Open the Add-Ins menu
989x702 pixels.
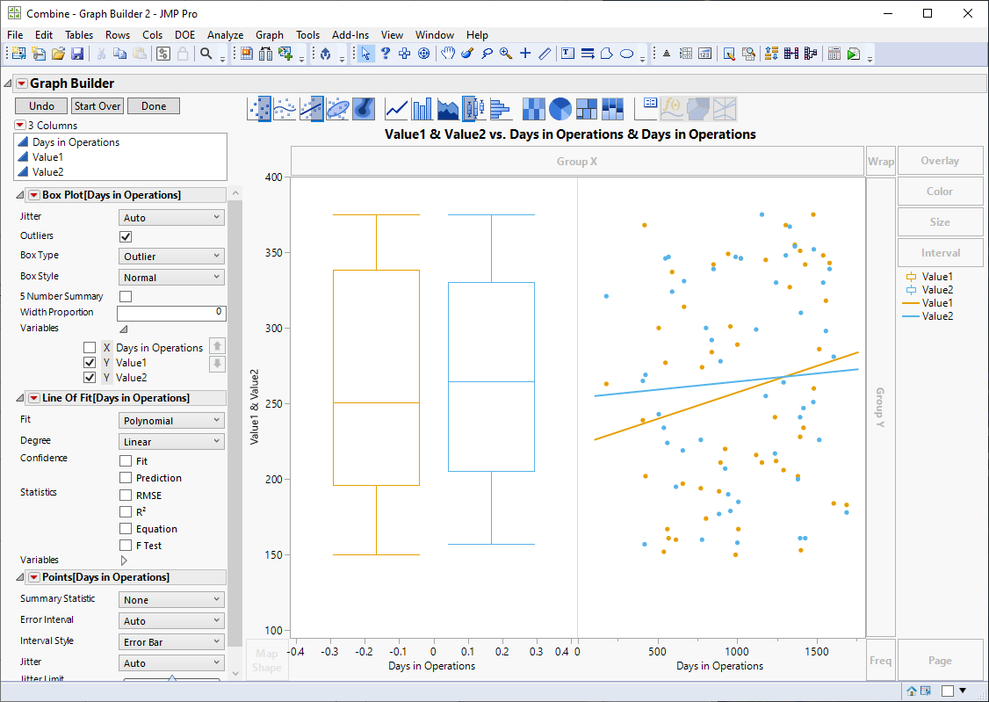[350, 35]
